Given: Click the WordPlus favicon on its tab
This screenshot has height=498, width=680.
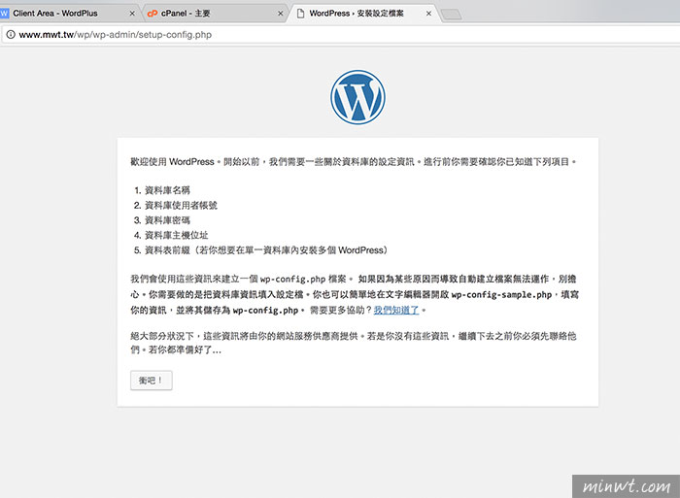Looking at the screenshot, I should point(4,14).
